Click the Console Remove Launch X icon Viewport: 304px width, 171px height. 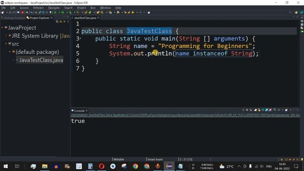coord(247,110)
